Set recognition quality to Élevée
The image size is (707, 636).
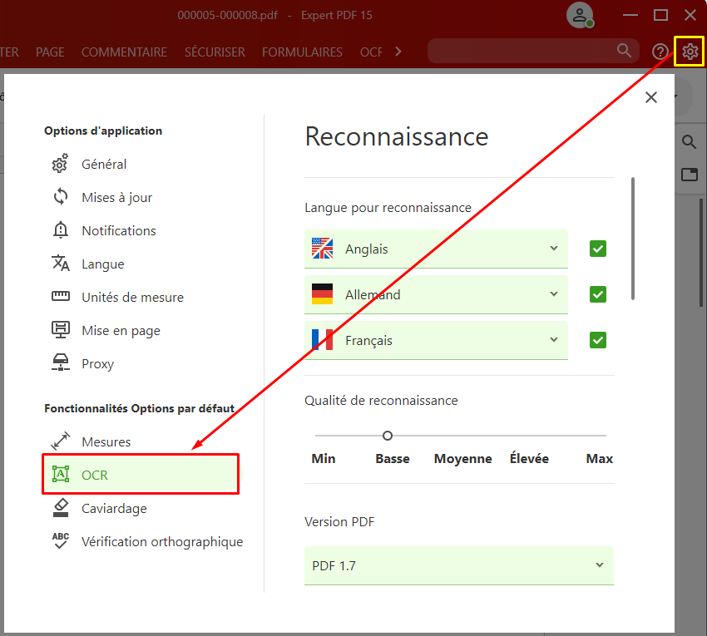[529, 458]
